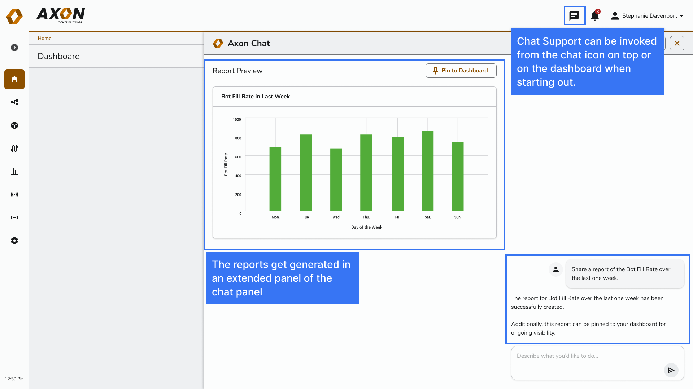Click the Sunday bar in chart
The width and height of the screenshot is (693, 389).
[458, 176]
